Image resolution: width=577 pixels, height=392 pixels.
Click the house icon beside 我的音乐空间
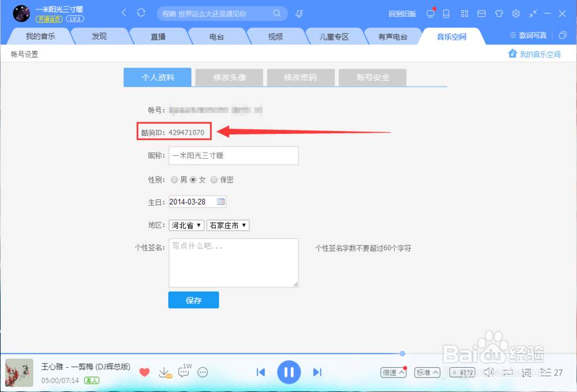pos(512,53)
